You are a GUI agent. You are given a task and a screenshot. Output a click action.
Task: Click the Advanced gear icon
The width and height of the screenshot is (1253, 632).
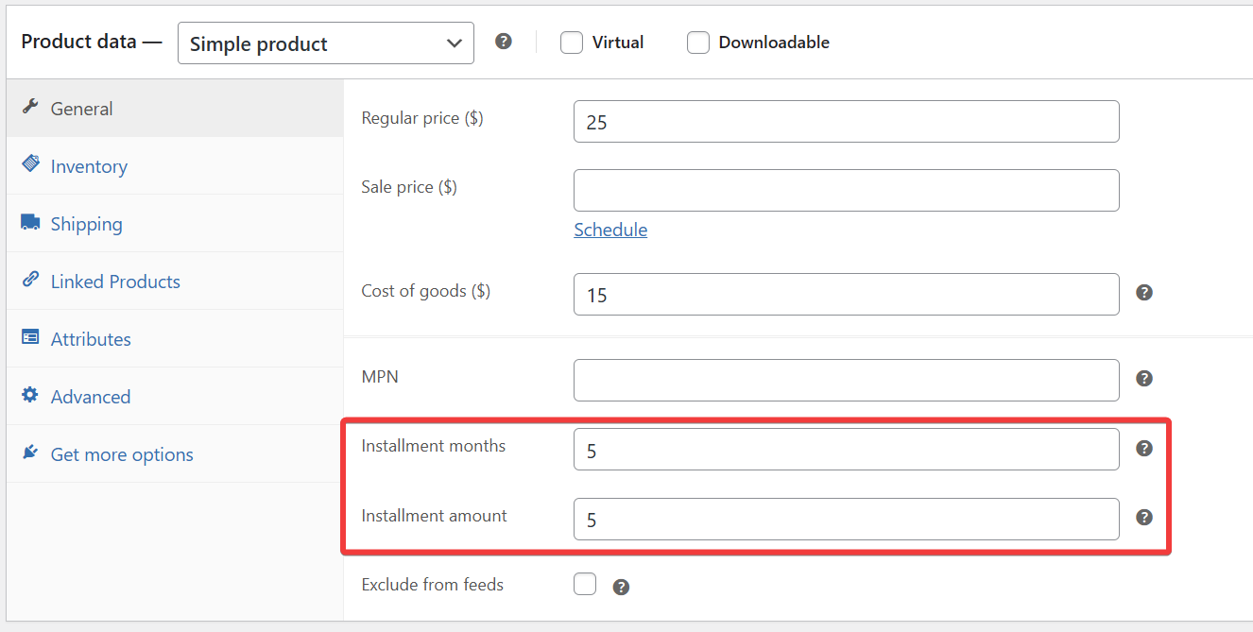pos(30,395)
